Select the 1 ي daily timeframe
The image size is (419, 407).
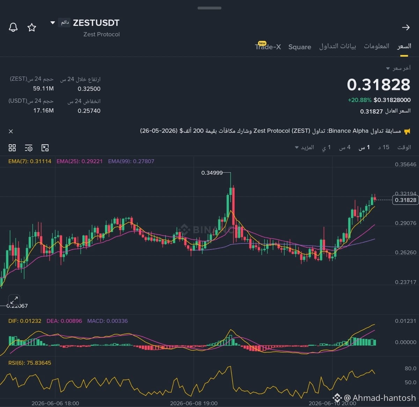point(326,147)
